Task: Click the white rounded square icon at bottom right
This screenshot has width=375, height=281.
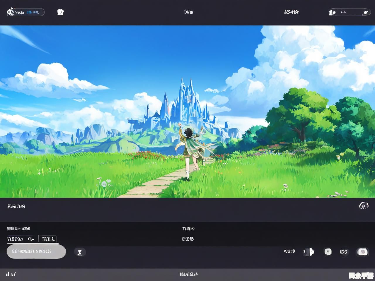Action: pos(362,252)
